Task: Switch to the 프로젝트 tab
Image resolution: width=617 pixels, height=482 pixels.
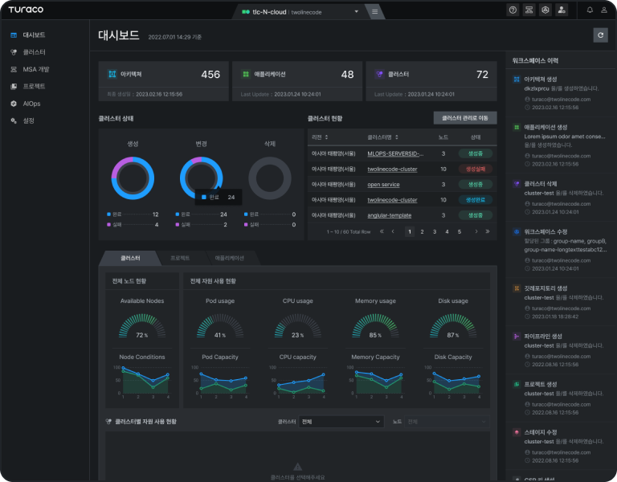Action: coord(179,258)
